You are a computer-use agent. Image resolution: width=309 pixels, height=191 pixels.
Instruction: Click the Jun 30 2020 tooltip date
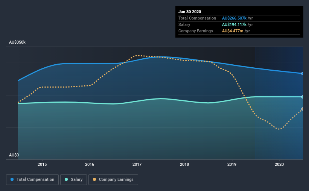190,12
